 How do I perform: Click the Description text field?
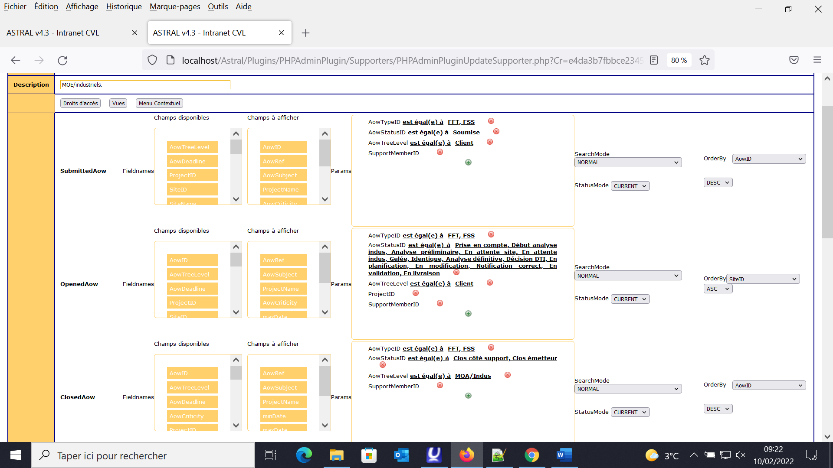145,85
